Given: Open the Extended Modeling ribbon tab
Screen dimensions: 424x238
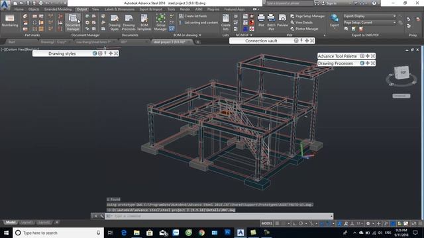Looking at the screenshot, I should pyautogui.click(x=58, y=9).
